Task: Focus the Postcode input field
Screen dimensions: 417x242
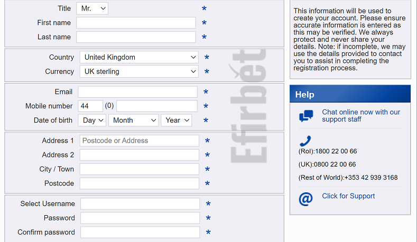Action: coord(140,183)
